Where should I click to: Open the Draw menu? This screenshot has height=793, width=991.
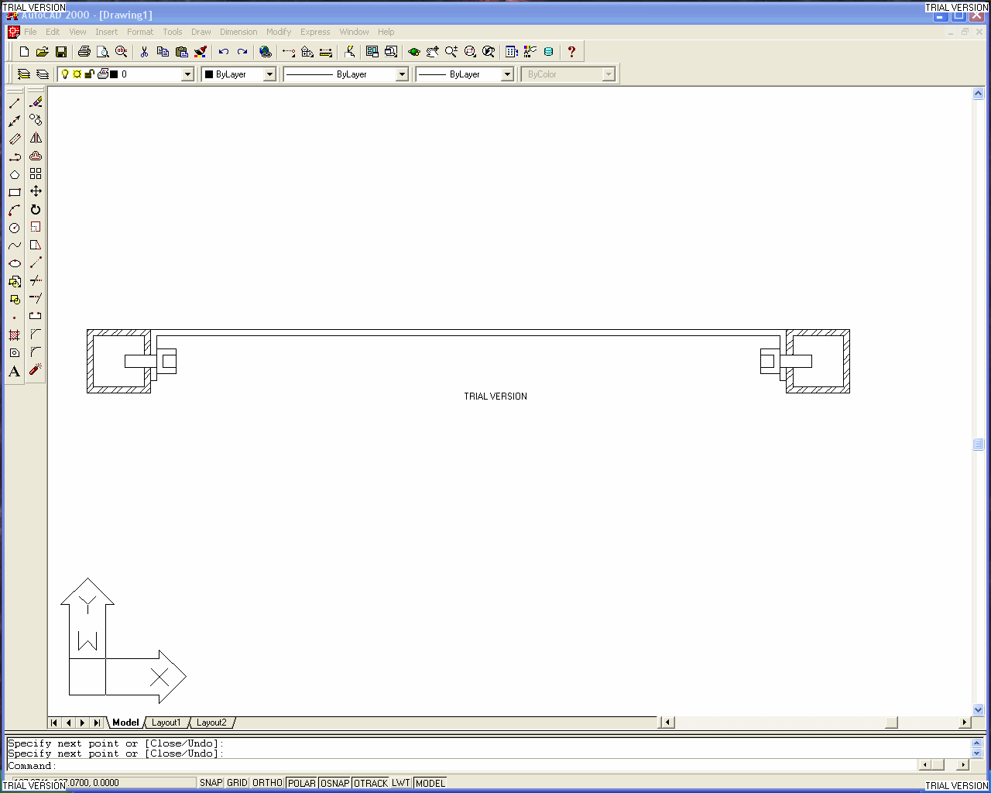(201, 32)
